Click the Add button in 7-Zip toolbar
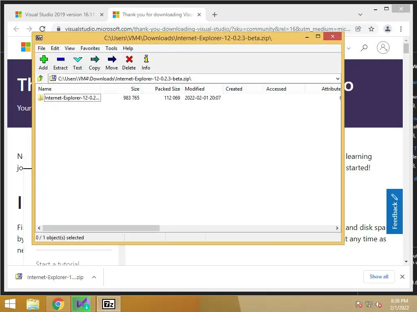The height and width of the screenshot is (312, 417). point(43,63)
